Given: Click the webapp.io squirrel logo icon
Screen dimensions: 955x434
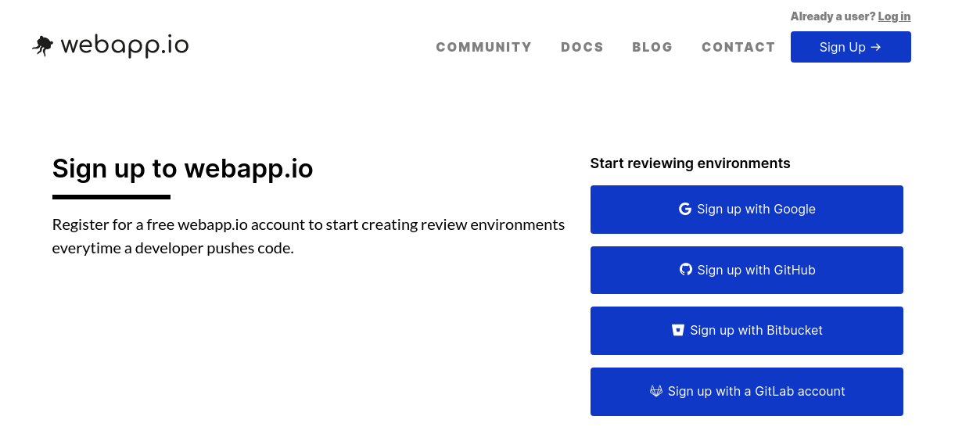Looking at the screenshot, I should pos(42,46).
